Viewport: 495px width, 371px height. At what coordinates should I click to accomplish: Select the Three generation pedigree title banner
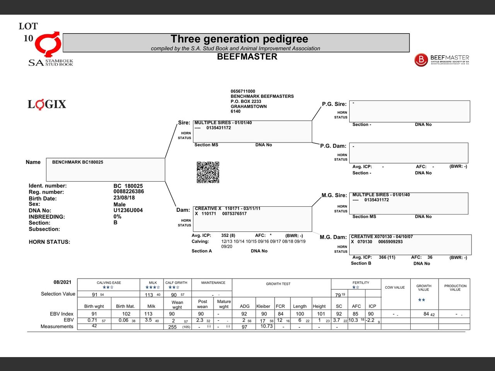click(236, 43)
